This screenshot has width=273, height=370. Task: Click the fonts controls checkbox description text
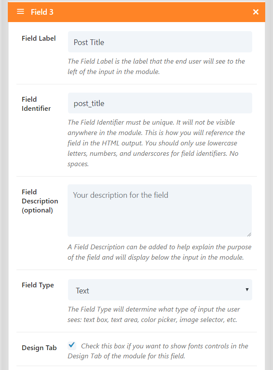[x=158, y=351]
